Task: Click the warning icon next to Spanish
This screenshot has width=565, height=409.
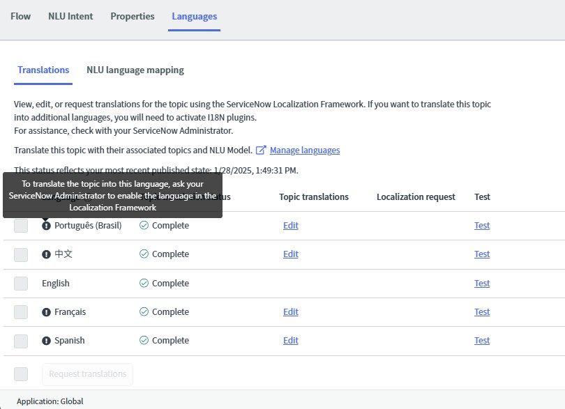Action: [46, 341]
